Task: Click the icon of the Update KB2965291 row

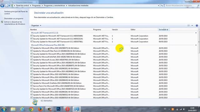Action: pyautogui.click(x=32, y=92)
